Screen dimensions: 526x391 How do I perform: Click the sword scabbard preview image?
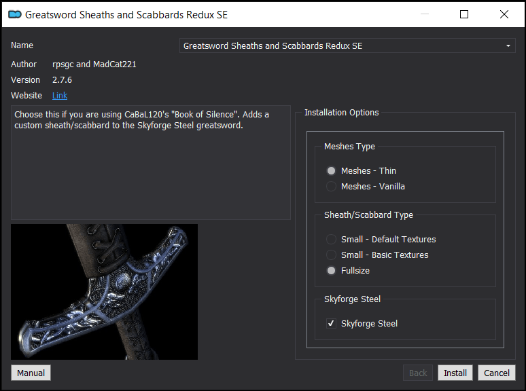coord(105,292)
